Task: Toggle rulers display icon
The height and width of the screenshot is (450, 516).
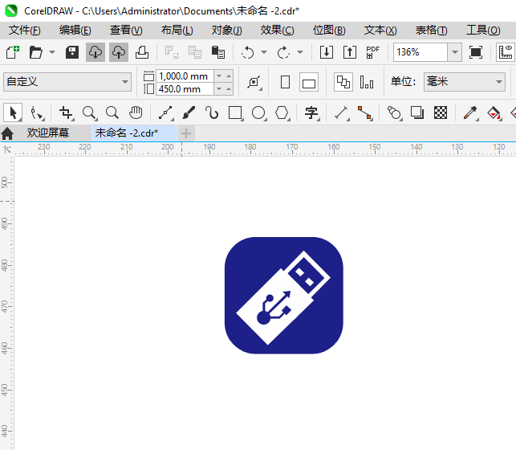Action: 506,52
